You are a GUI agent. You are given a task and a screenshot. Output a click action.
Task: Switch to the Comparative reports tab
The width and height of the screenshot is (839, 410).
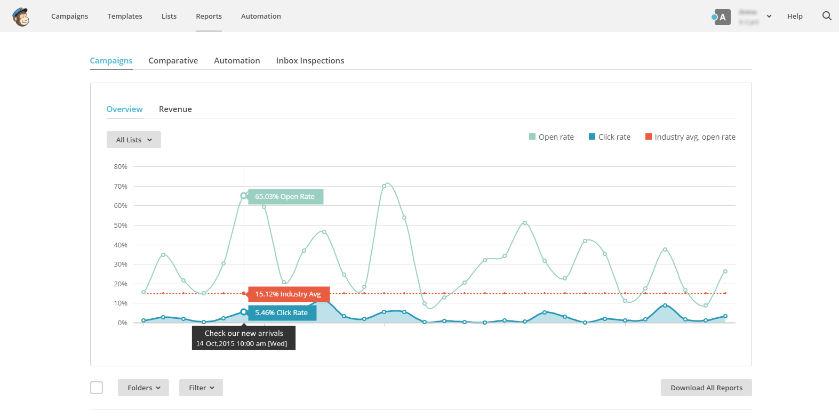click(173, 61)
